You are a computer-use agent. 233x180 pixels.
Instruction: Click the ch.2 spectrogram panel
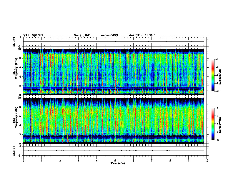click(x=114, y=121)
